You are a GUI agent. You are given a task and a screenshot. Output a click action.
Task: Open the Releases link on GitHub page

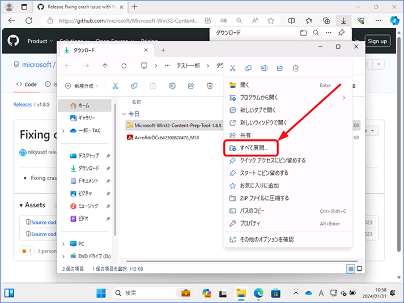pyautogui.click(x=23, y=105)
